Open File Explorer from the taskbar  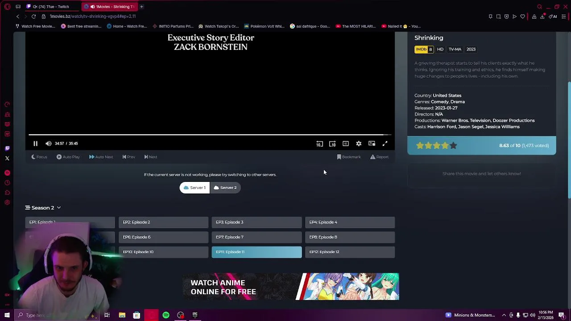[122, 315]
